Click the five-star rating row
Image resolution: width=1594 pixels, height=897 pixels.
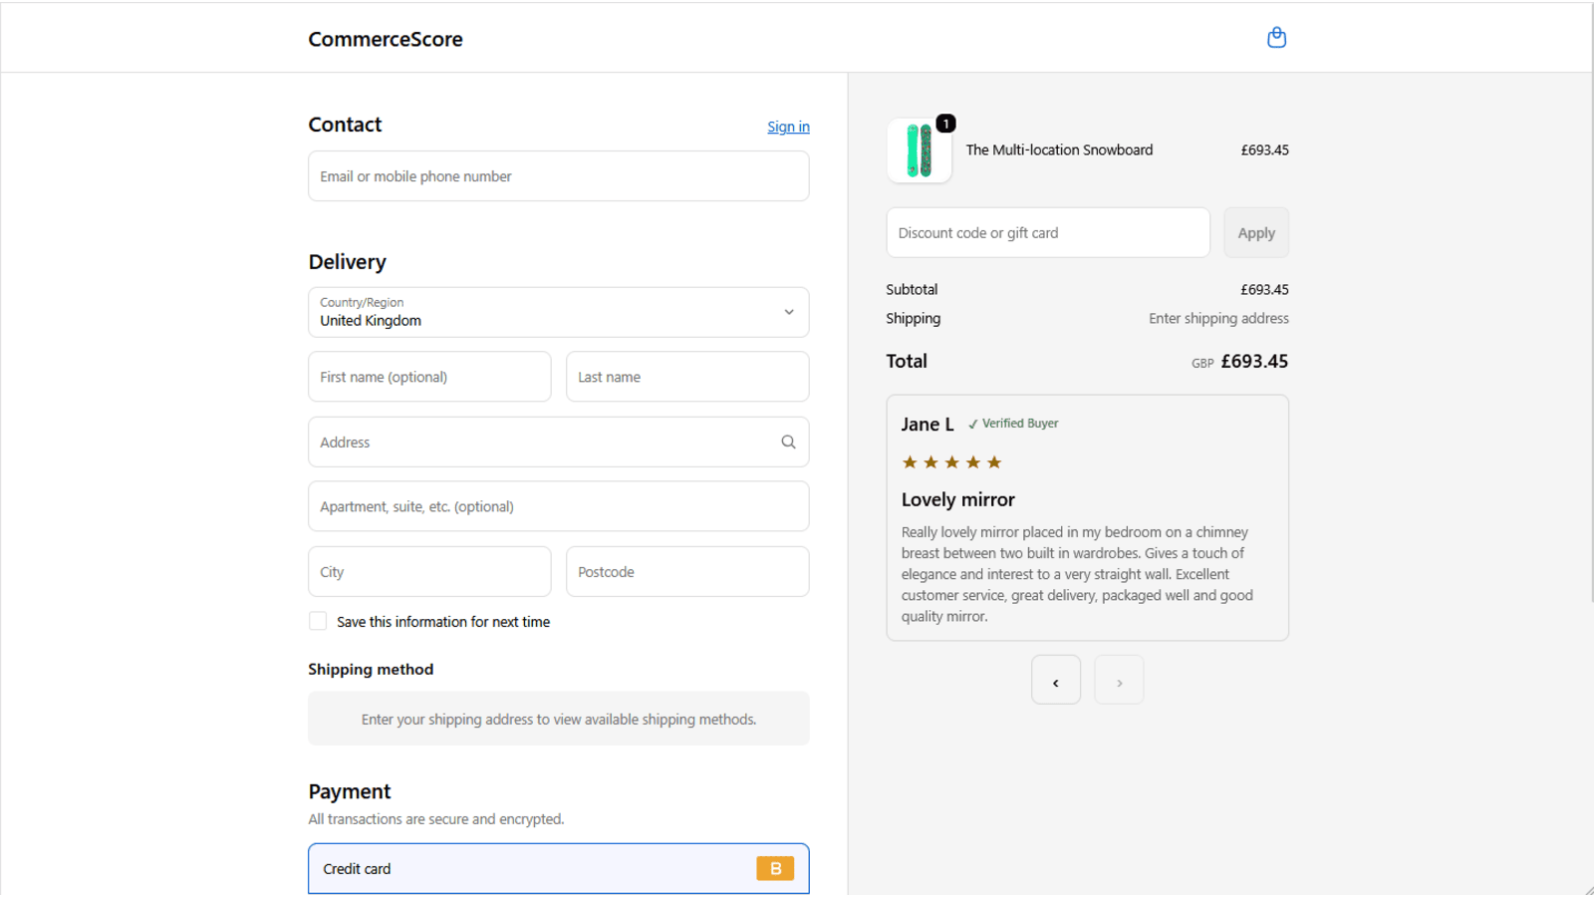951,461
